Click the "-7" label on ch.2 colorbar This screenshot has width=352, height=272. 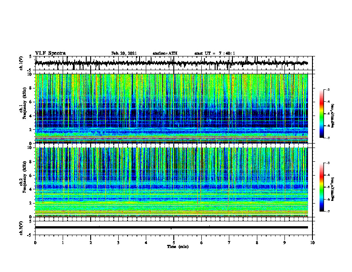pos(328,211)
